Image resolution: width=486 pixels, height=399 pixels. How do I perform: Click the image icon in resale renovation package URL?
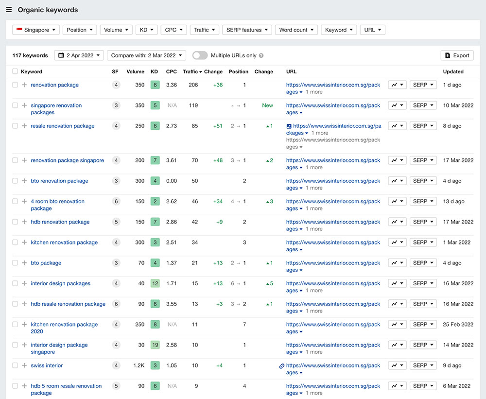point(289,126)
